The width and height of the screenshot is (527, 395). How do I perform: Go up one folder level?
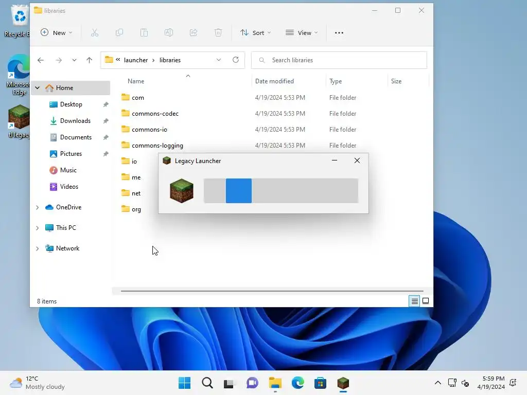[89, 60]
